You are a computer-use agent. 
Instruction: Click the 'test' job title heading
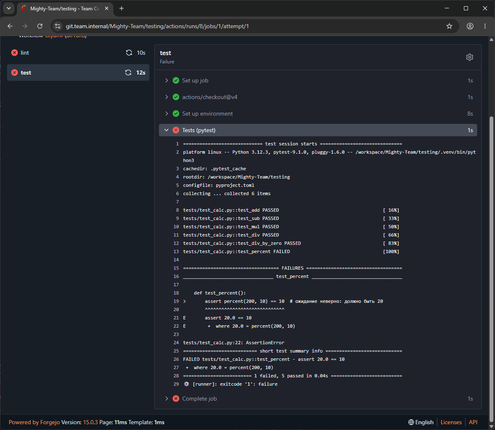click(166, 53)
